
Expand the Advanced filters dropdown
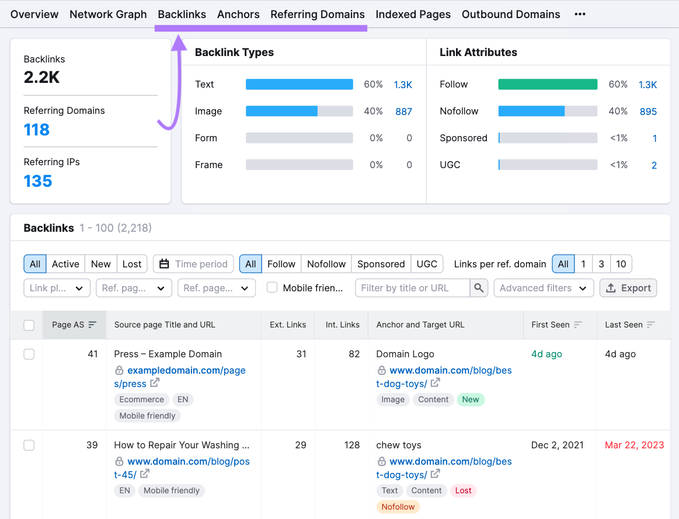click(x=543, y=288)
